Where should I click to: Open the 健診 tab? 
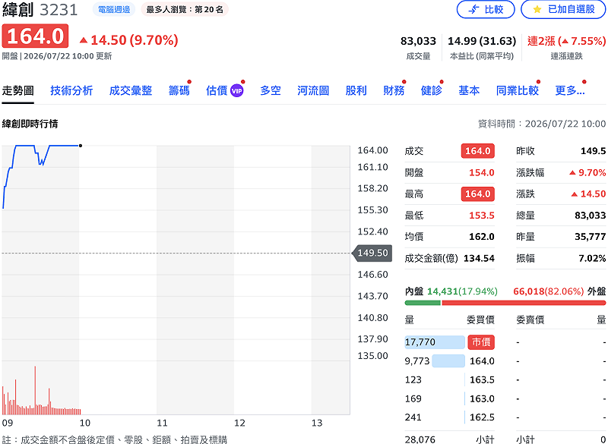[431, 90]
